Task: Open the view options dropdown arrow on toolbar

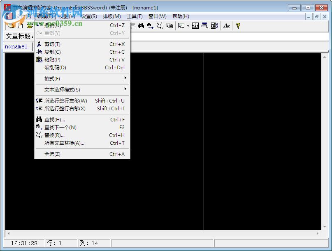Action: pos(187,25)
